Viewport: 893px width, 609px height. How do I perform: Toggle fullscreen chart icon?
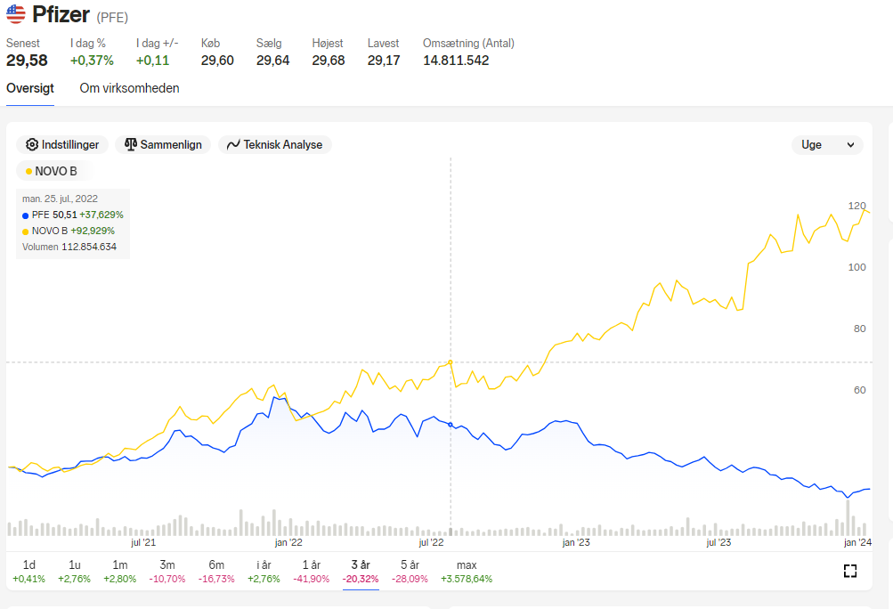(x=849, y=571)
